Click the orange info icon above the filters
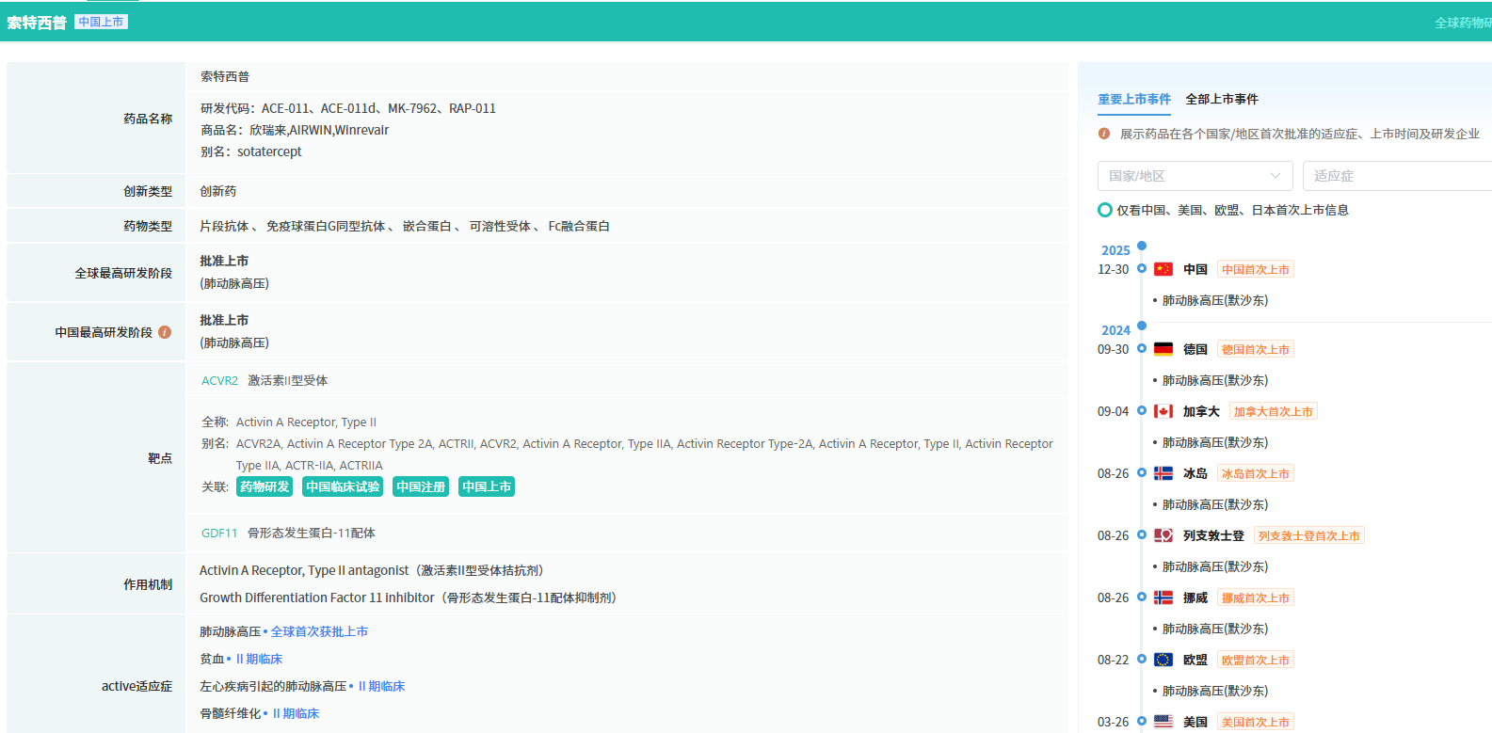The width and height of the screenshot is (1492, 733). tap(1104, 134)
